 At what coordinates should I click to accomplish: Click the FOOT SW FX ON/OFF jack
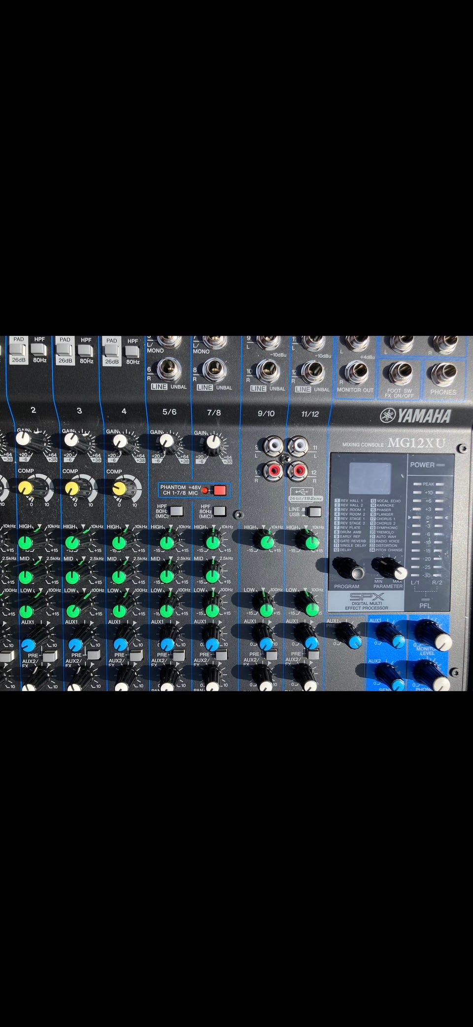pyautogui.click(x=400, y=374)
